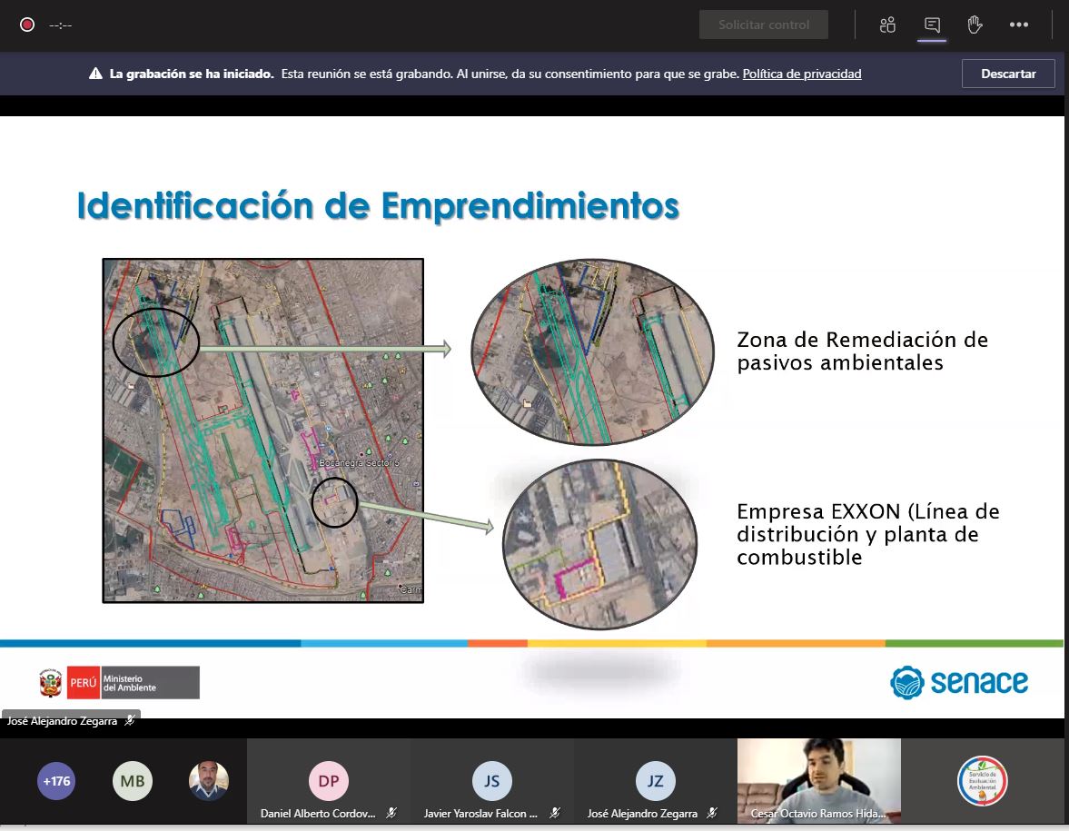Click the red recording indicator
1069x831 pixels.
(27, 25)
